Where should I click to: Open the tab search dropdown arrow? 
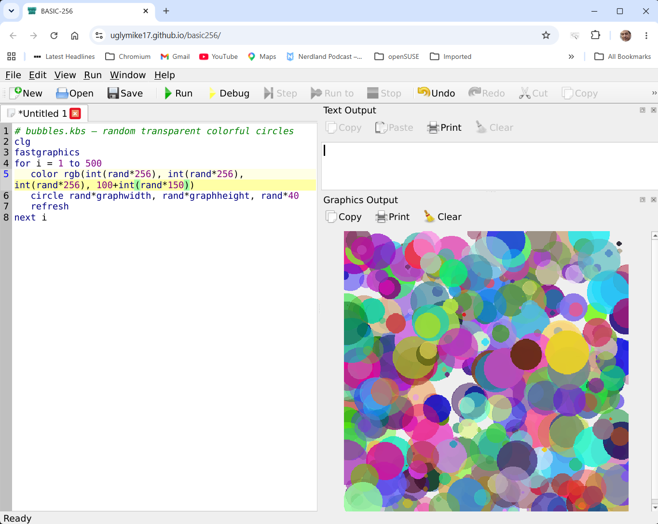coord(11,11)
